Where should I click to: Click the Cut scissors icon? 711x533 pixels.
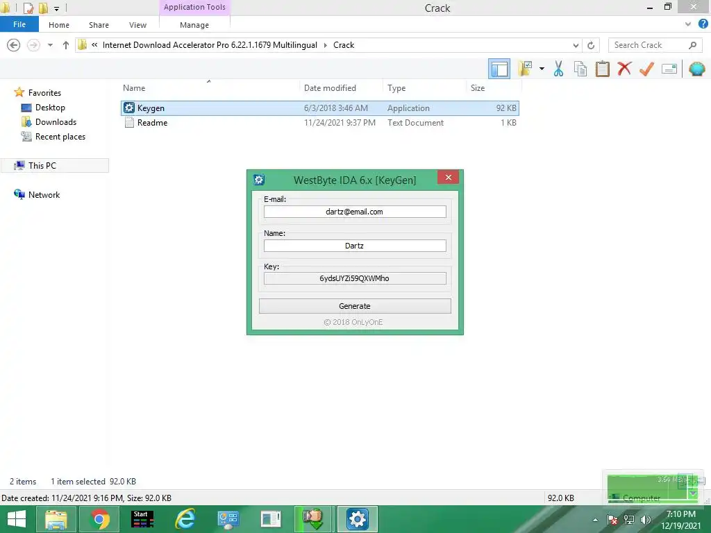[x=559, y=69]
